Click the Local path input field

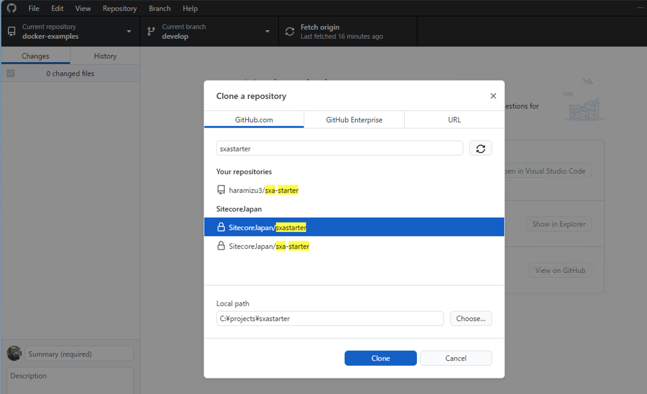click(330, 318)
